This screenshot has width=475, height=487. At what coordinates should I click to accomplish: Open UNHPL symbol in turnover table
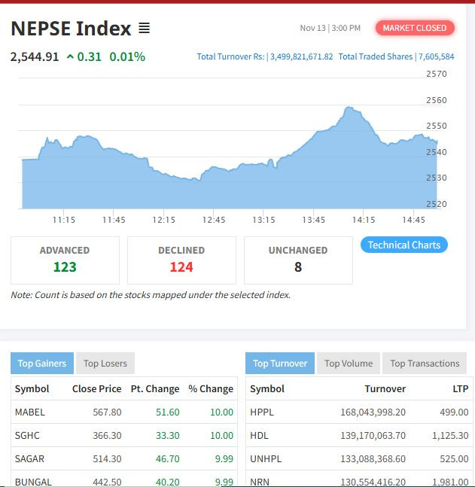coord(264,458)
